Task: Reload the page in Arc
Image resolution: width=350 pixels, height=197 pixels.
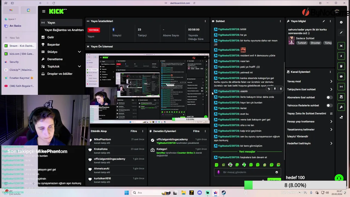Action: (54, 3)
